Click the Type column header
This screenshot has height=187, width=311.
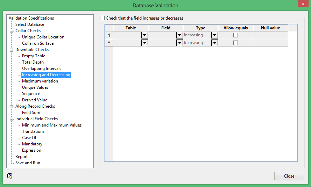pos(200,28)
